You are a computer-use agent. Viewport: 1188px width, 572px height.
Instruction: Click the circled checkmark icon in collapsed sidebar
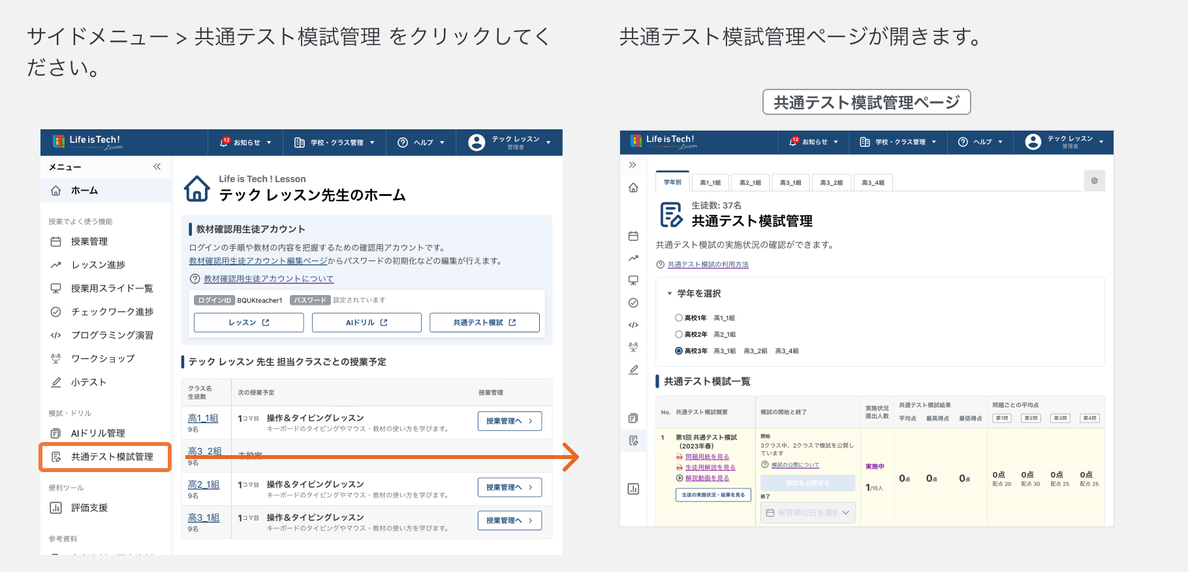[633, 302]
